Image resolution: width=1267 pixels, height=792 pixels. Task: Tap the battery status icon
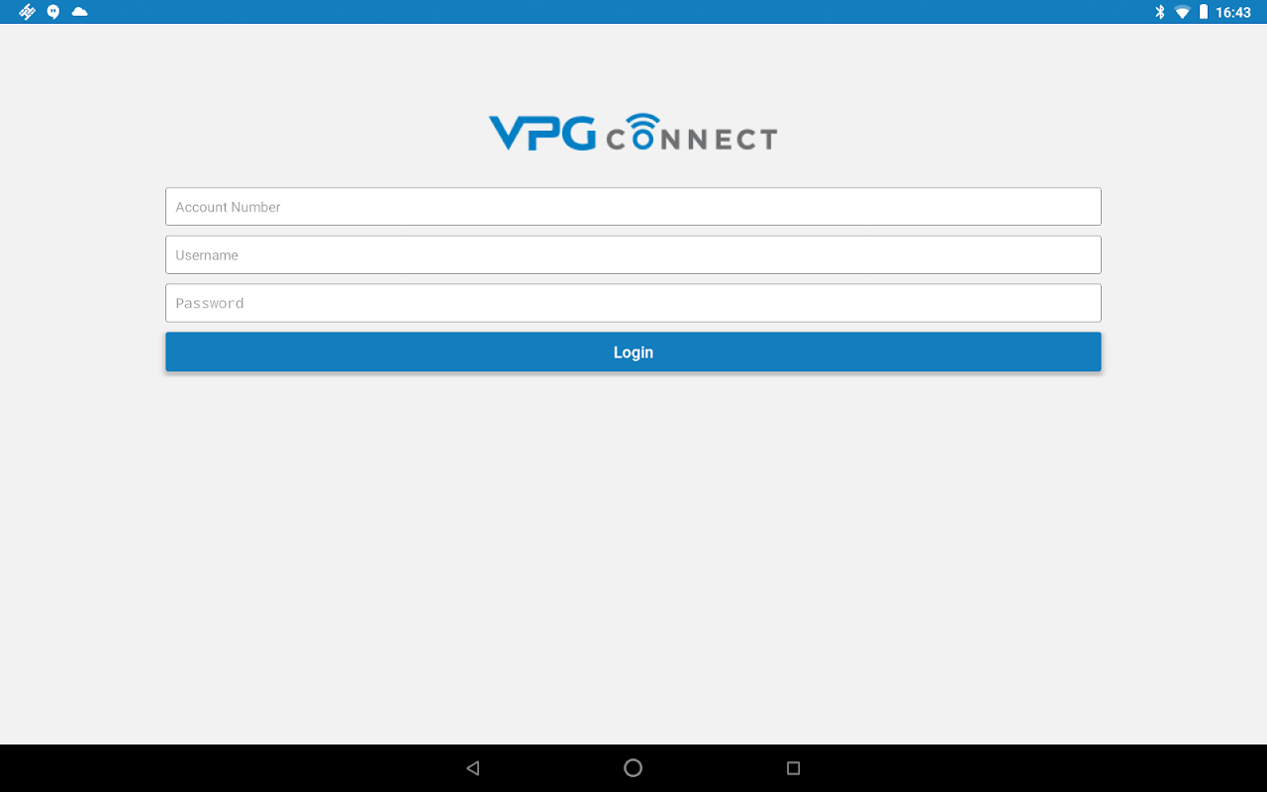[1204, 12]
